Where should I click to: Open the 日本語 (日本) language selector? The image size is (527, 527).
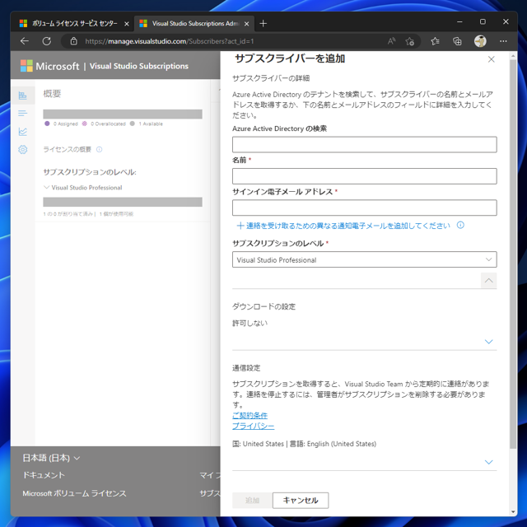pos(51,458)
